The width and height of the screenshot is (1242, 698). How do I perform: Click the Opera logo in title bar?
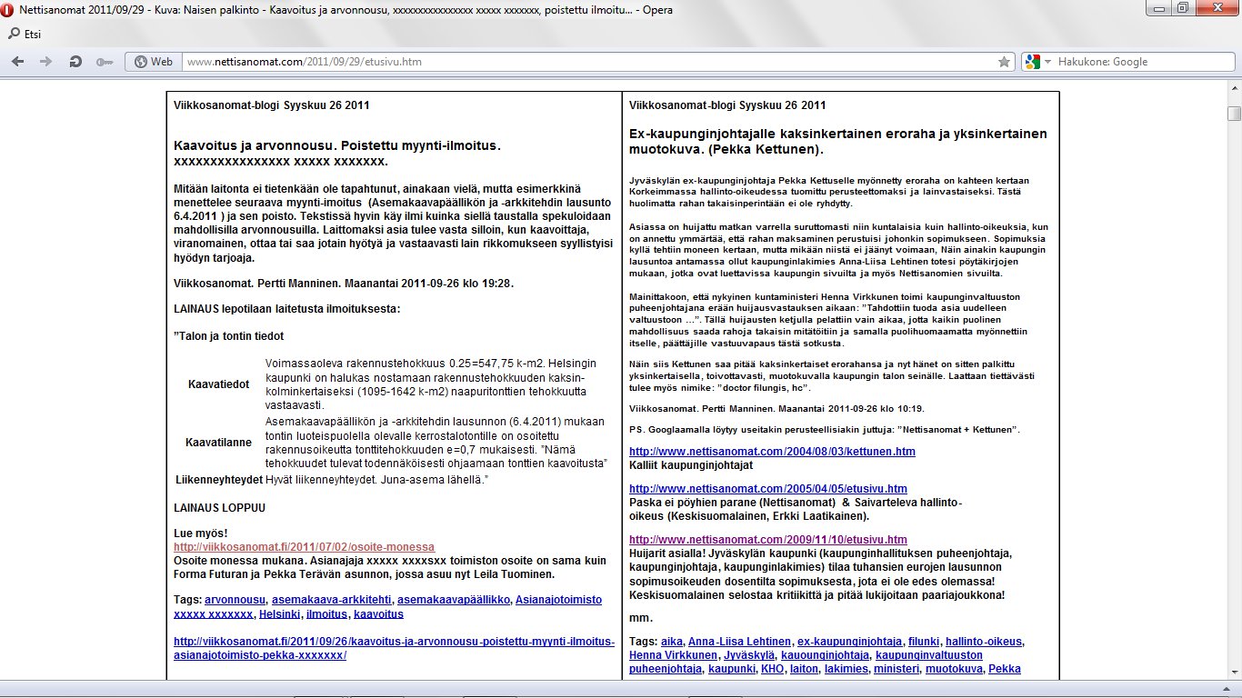coord(9,8)
